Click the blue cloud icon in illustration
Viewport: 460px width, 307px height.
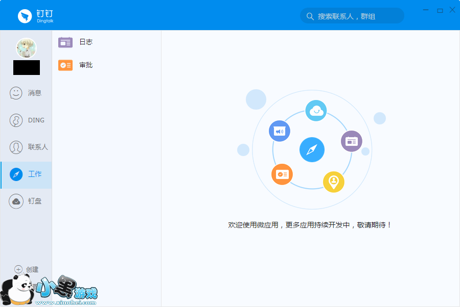(316, 111)
